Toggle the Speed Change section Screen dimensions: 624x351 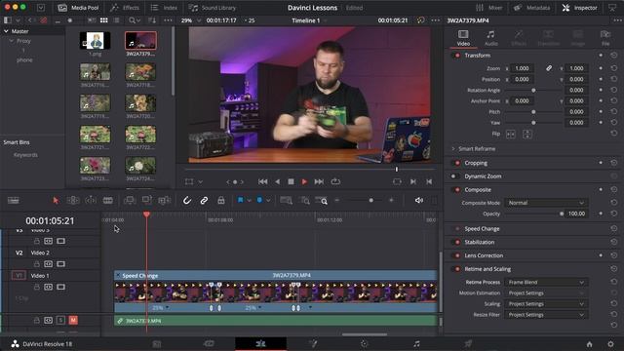tap(457, 229)
